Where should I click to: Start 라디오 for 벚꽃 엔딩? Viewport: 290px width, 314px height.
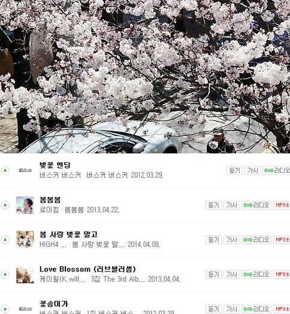tap(277, 170)
